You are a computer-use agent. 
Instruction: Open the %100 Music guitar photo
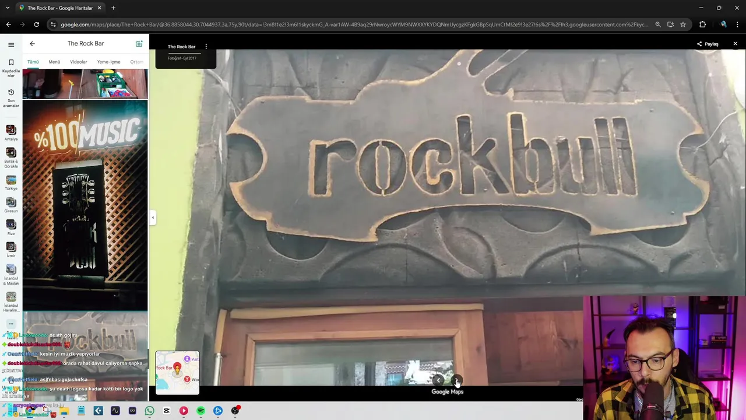(85, 205)
